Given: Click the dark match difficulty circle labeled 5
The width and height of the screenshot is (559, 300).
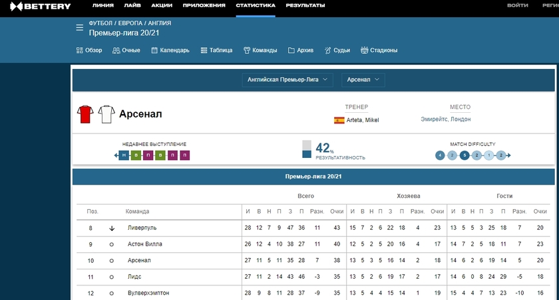Looking at the screenshot, I should click(x=465, y=155).
